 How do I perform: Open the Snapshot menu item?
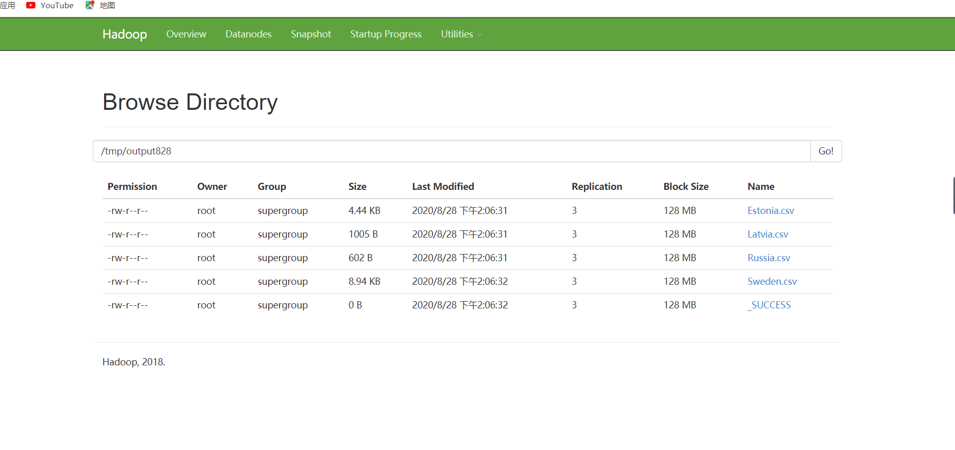pyautogui.click(x=311, y=34)
